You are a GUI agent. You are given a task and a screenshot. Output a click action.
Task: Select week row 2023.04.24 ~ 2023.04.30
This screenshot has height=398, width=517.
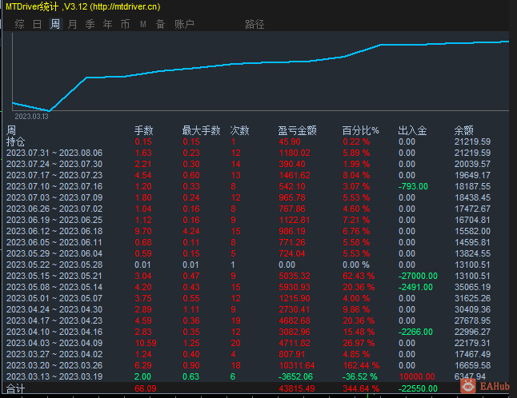[248, 310]
